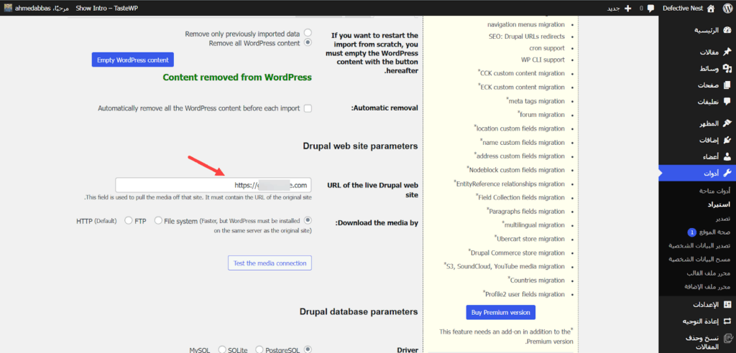736x353 pixels.
Task: Enable automatic WordPress content removal checkbox
Action: 308,108
